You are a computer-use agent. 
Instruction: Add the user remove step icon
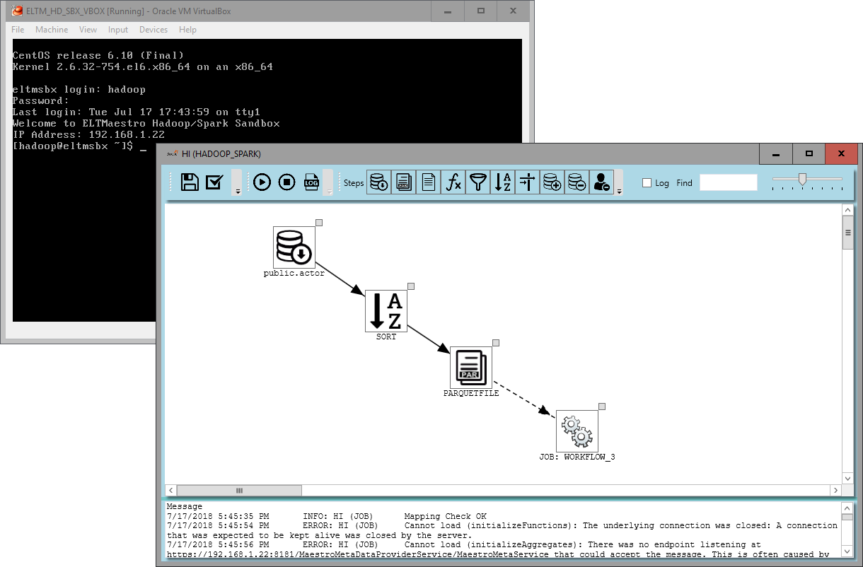click(x=601, y=182)
